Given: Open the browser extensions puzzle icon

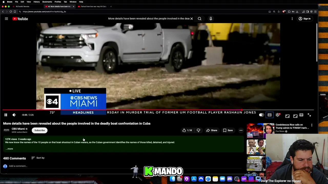Looking at the screenshot, I should [289, 11].
